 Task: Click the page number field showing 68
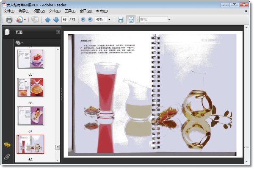pos(65,19)
